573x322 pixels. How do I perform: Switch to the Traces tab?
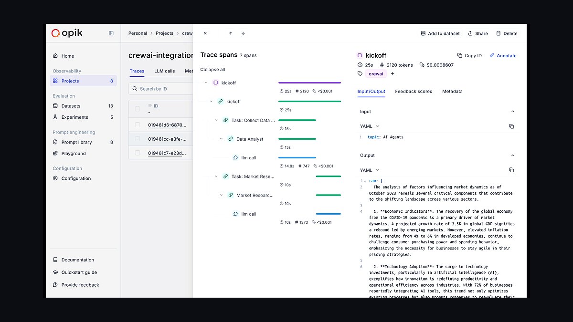[x=137, y=71]
